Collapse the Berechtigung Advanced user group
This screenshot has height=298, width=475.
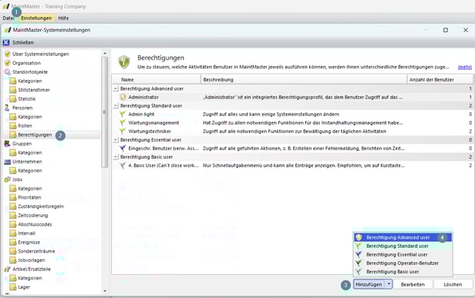116,88
